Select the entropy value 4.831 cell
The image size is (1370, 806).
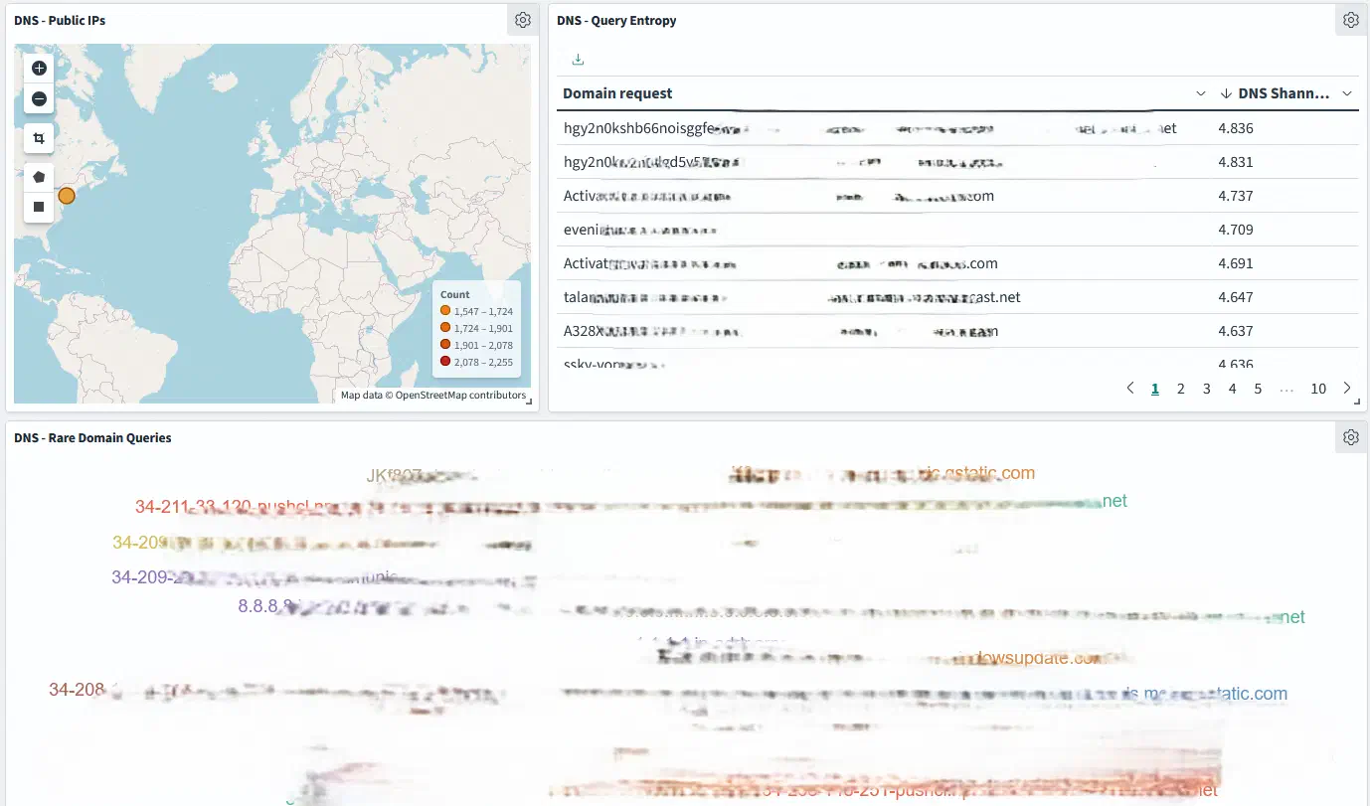(x=1236, y=162)
